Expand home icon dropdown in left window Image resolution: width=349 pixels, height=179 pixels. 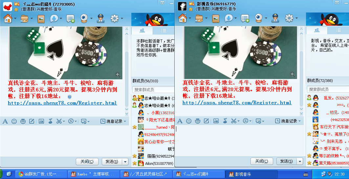click(x=15, y=19)
